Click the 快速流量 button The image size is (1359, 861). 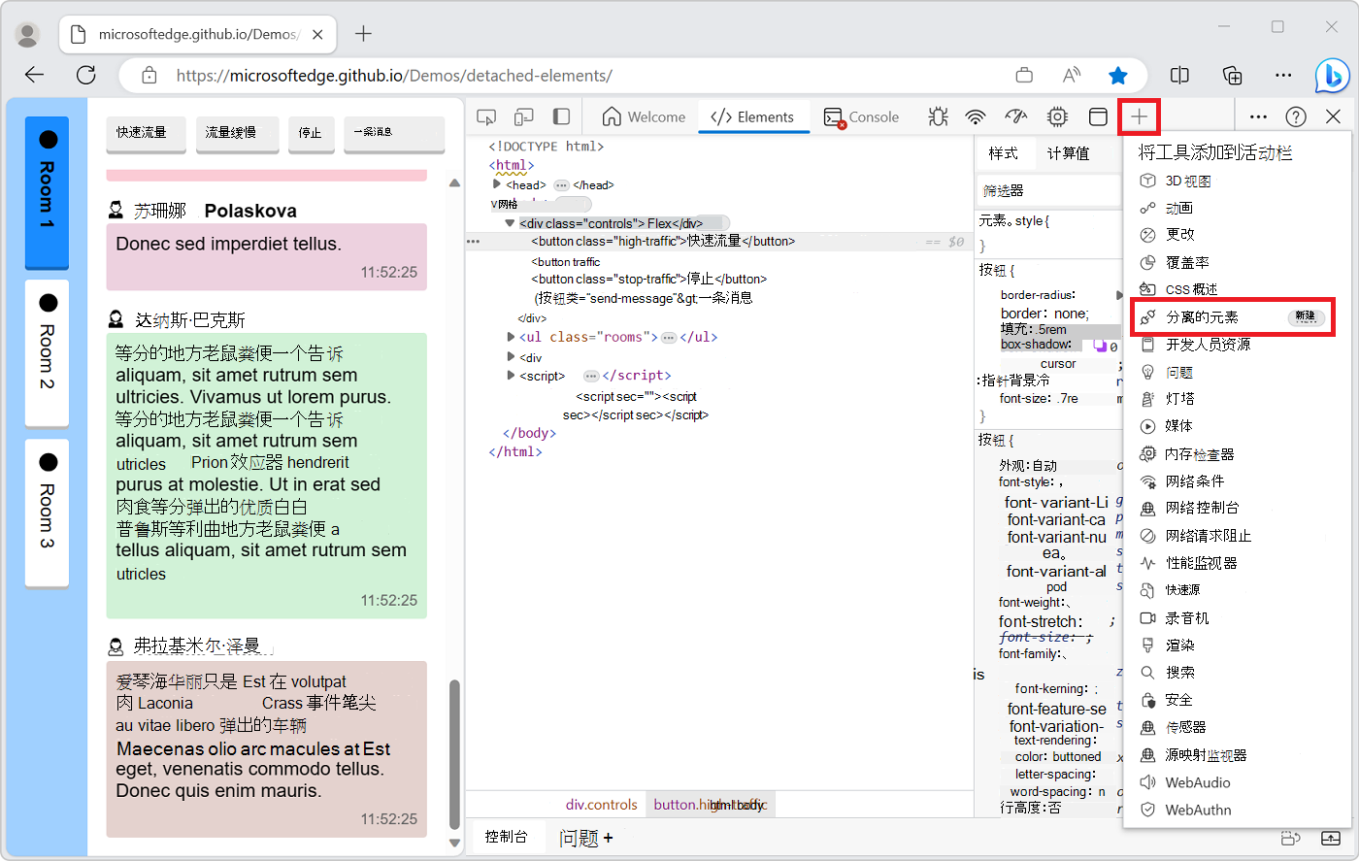[147, 133]
